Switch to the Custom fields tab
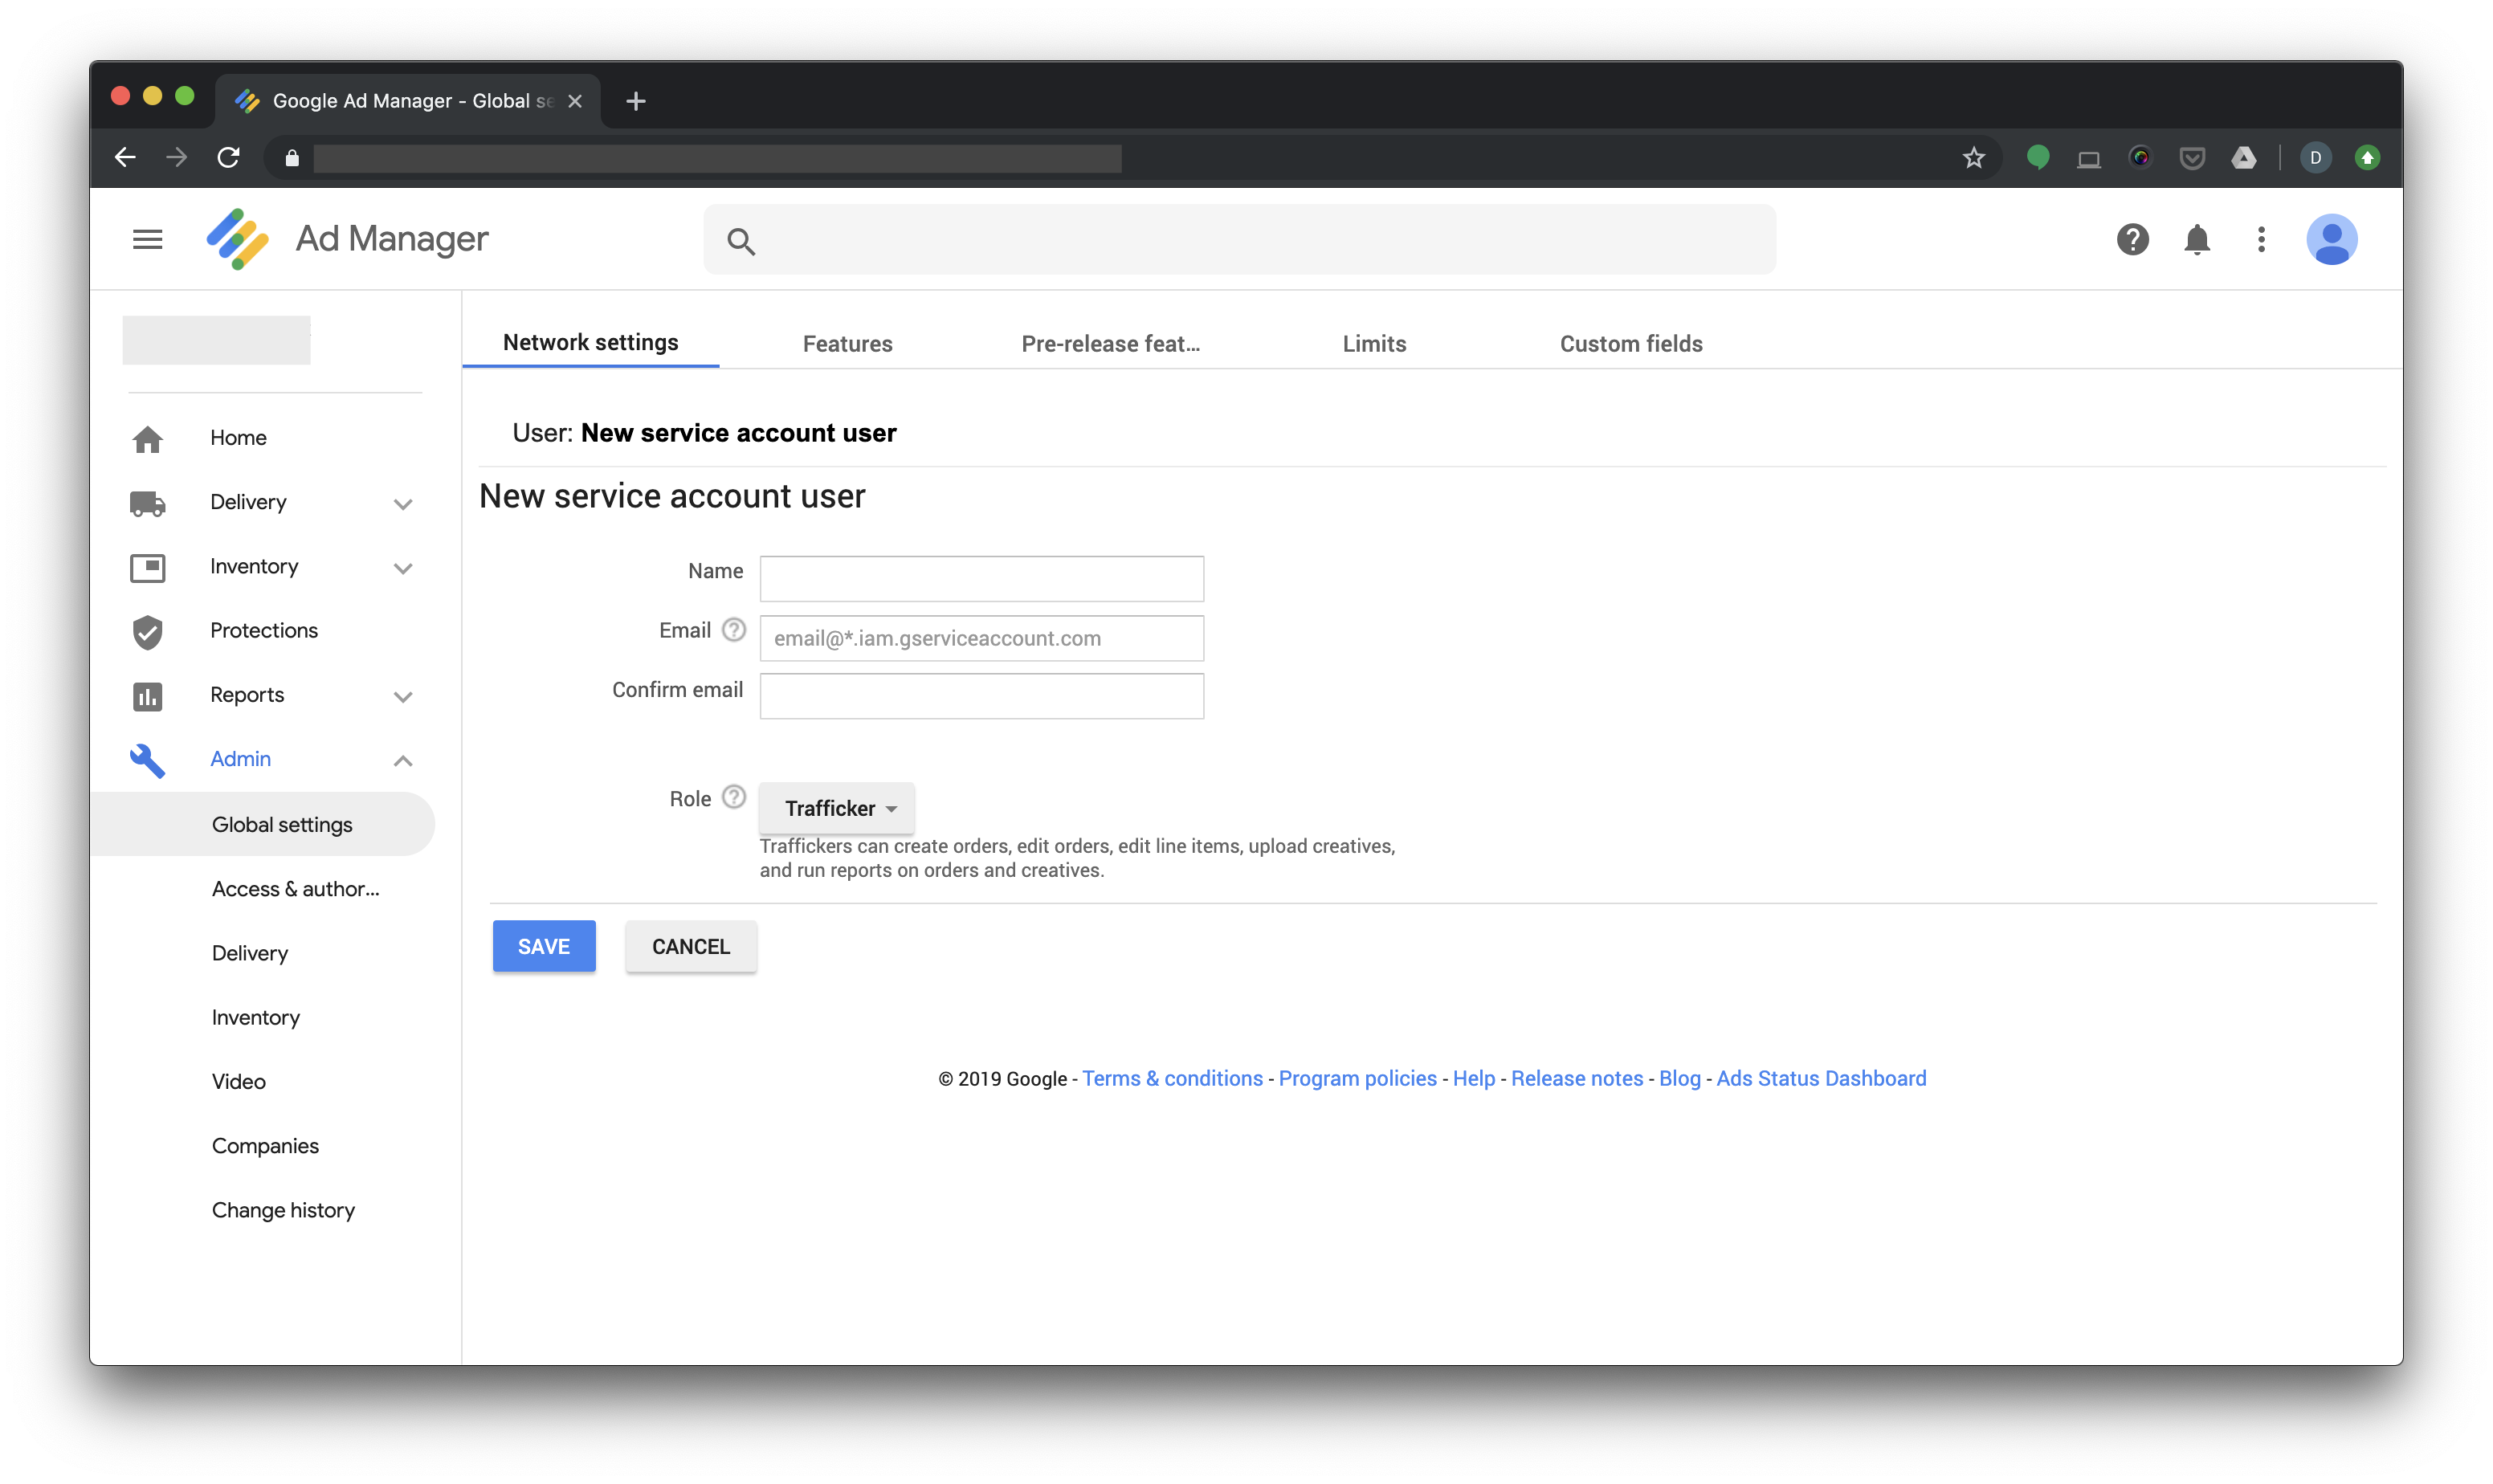The width and height of the screenshot is (2493, 1484). pyautogui.click(x=1630, y=343)
